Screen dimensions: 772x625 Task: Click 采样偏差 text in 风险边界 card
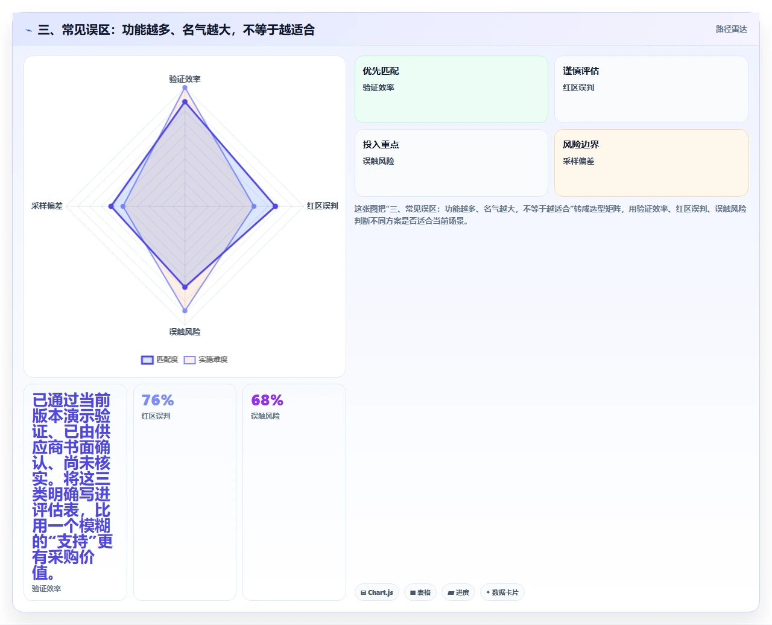point(578,161)
